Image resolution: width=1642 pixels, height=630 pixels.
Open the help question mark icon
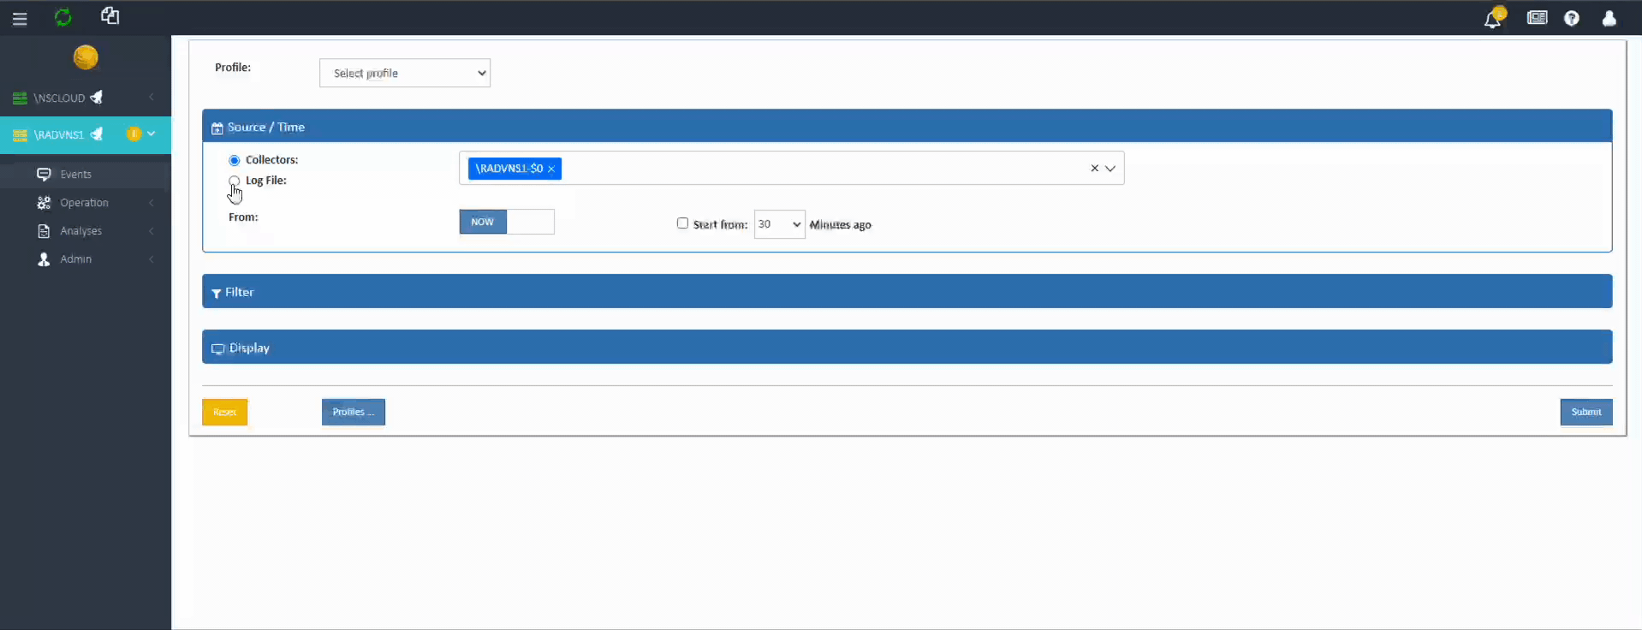1572,19
